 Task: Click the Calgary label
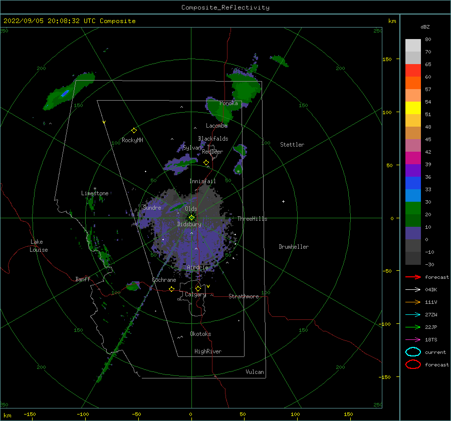click(195, 294)
